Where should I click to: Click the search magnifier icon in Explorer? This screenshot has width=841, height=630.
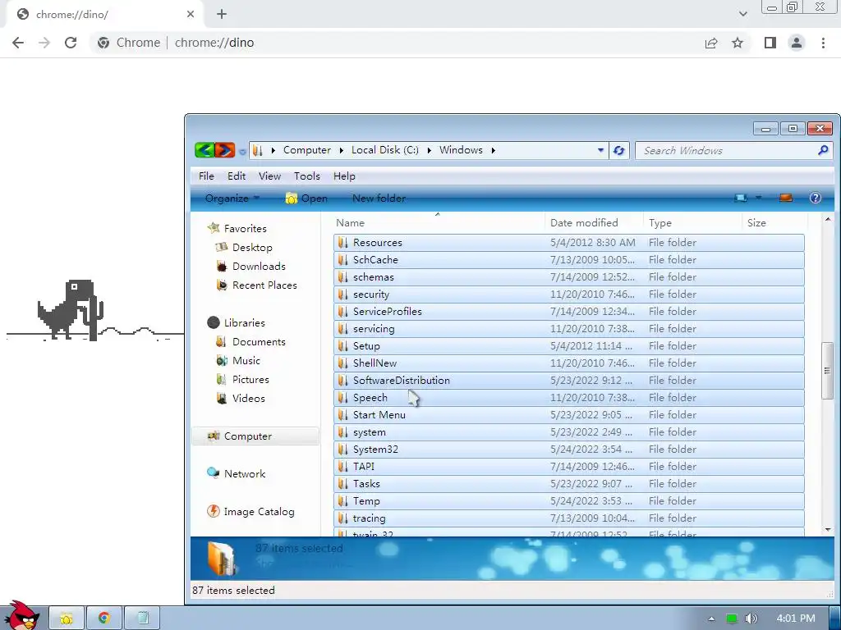point(823,151)
